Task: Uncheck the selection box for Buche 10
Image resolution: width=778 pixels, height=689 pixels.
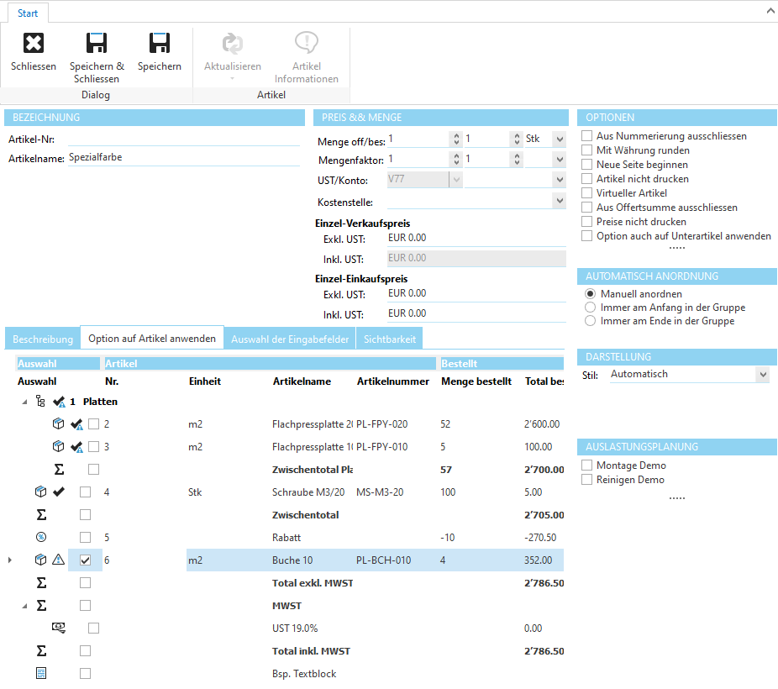Action: click(85, 560)
